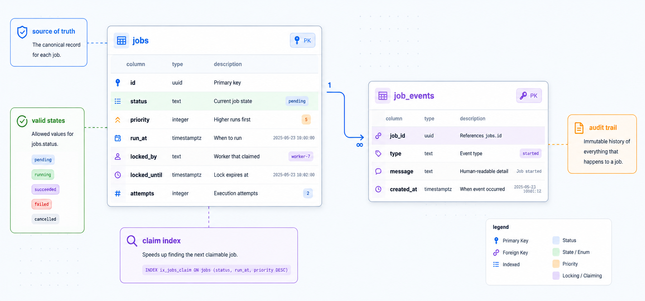The height and width of the screenshot is (301, 645).
Task: Select the pending badge in status row
Action: [297, 101]
